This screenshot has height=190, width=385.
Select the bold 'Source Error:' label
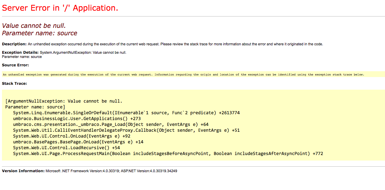click(x=15, y=65)
